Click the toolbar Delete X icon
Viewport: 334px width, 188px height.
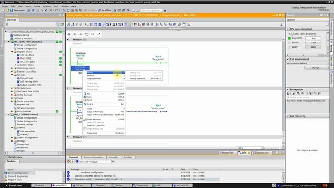tap(46, 10)
